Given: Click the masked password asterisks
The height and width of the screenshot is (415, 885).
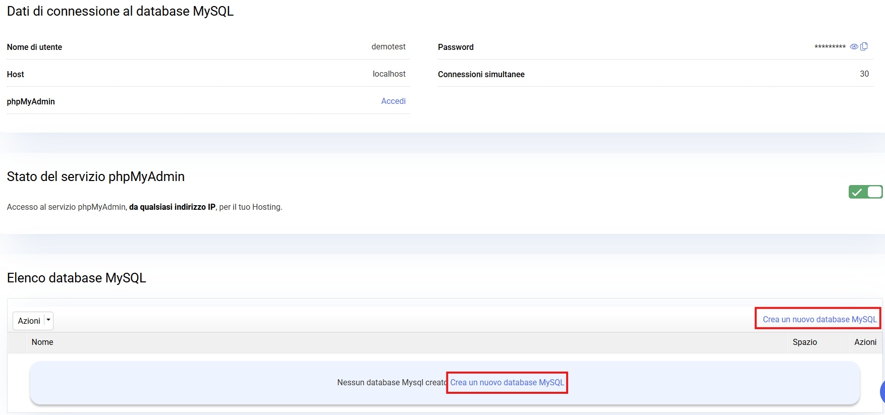Looking at the screenshot, I should point(829,47).
